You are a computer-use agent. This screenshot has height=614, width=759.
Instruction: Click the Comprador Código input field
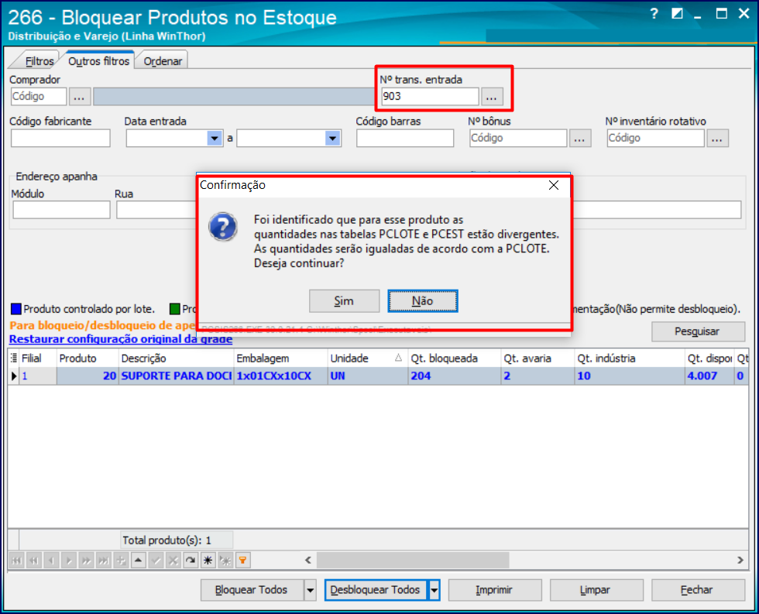tap(39, 96)
